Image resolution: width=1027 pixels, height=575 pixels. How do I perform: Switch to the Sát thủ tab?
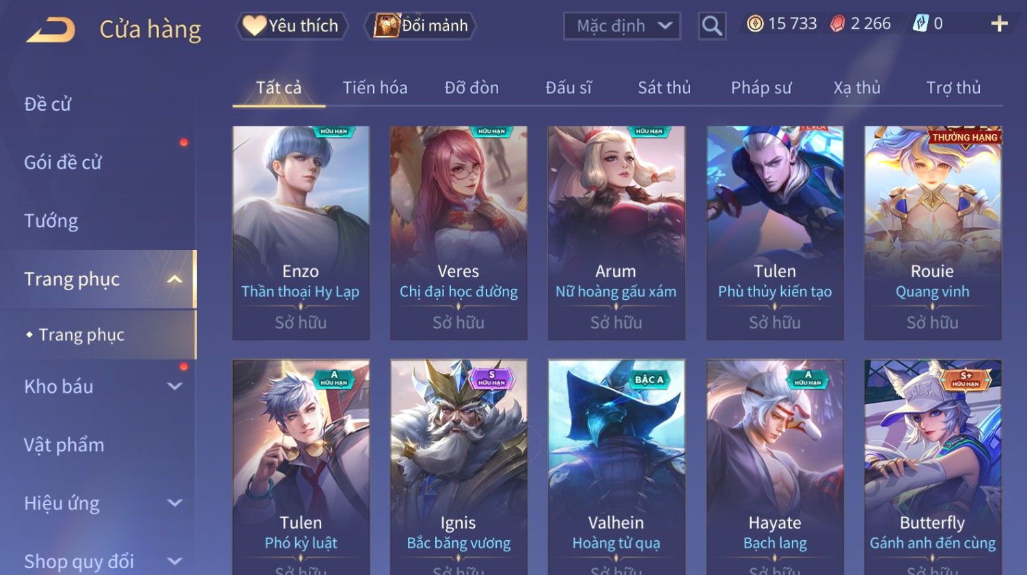pyautogui.click(x=664, y=87)
